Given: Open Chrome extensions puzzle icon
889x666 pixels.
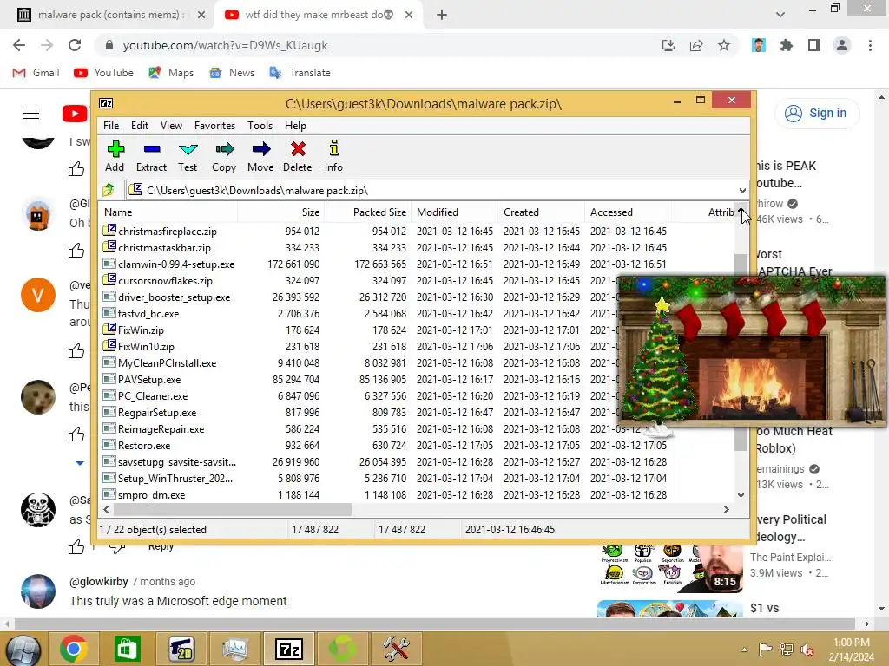Looking at the screenshot, I should click(x=787, y=45).
